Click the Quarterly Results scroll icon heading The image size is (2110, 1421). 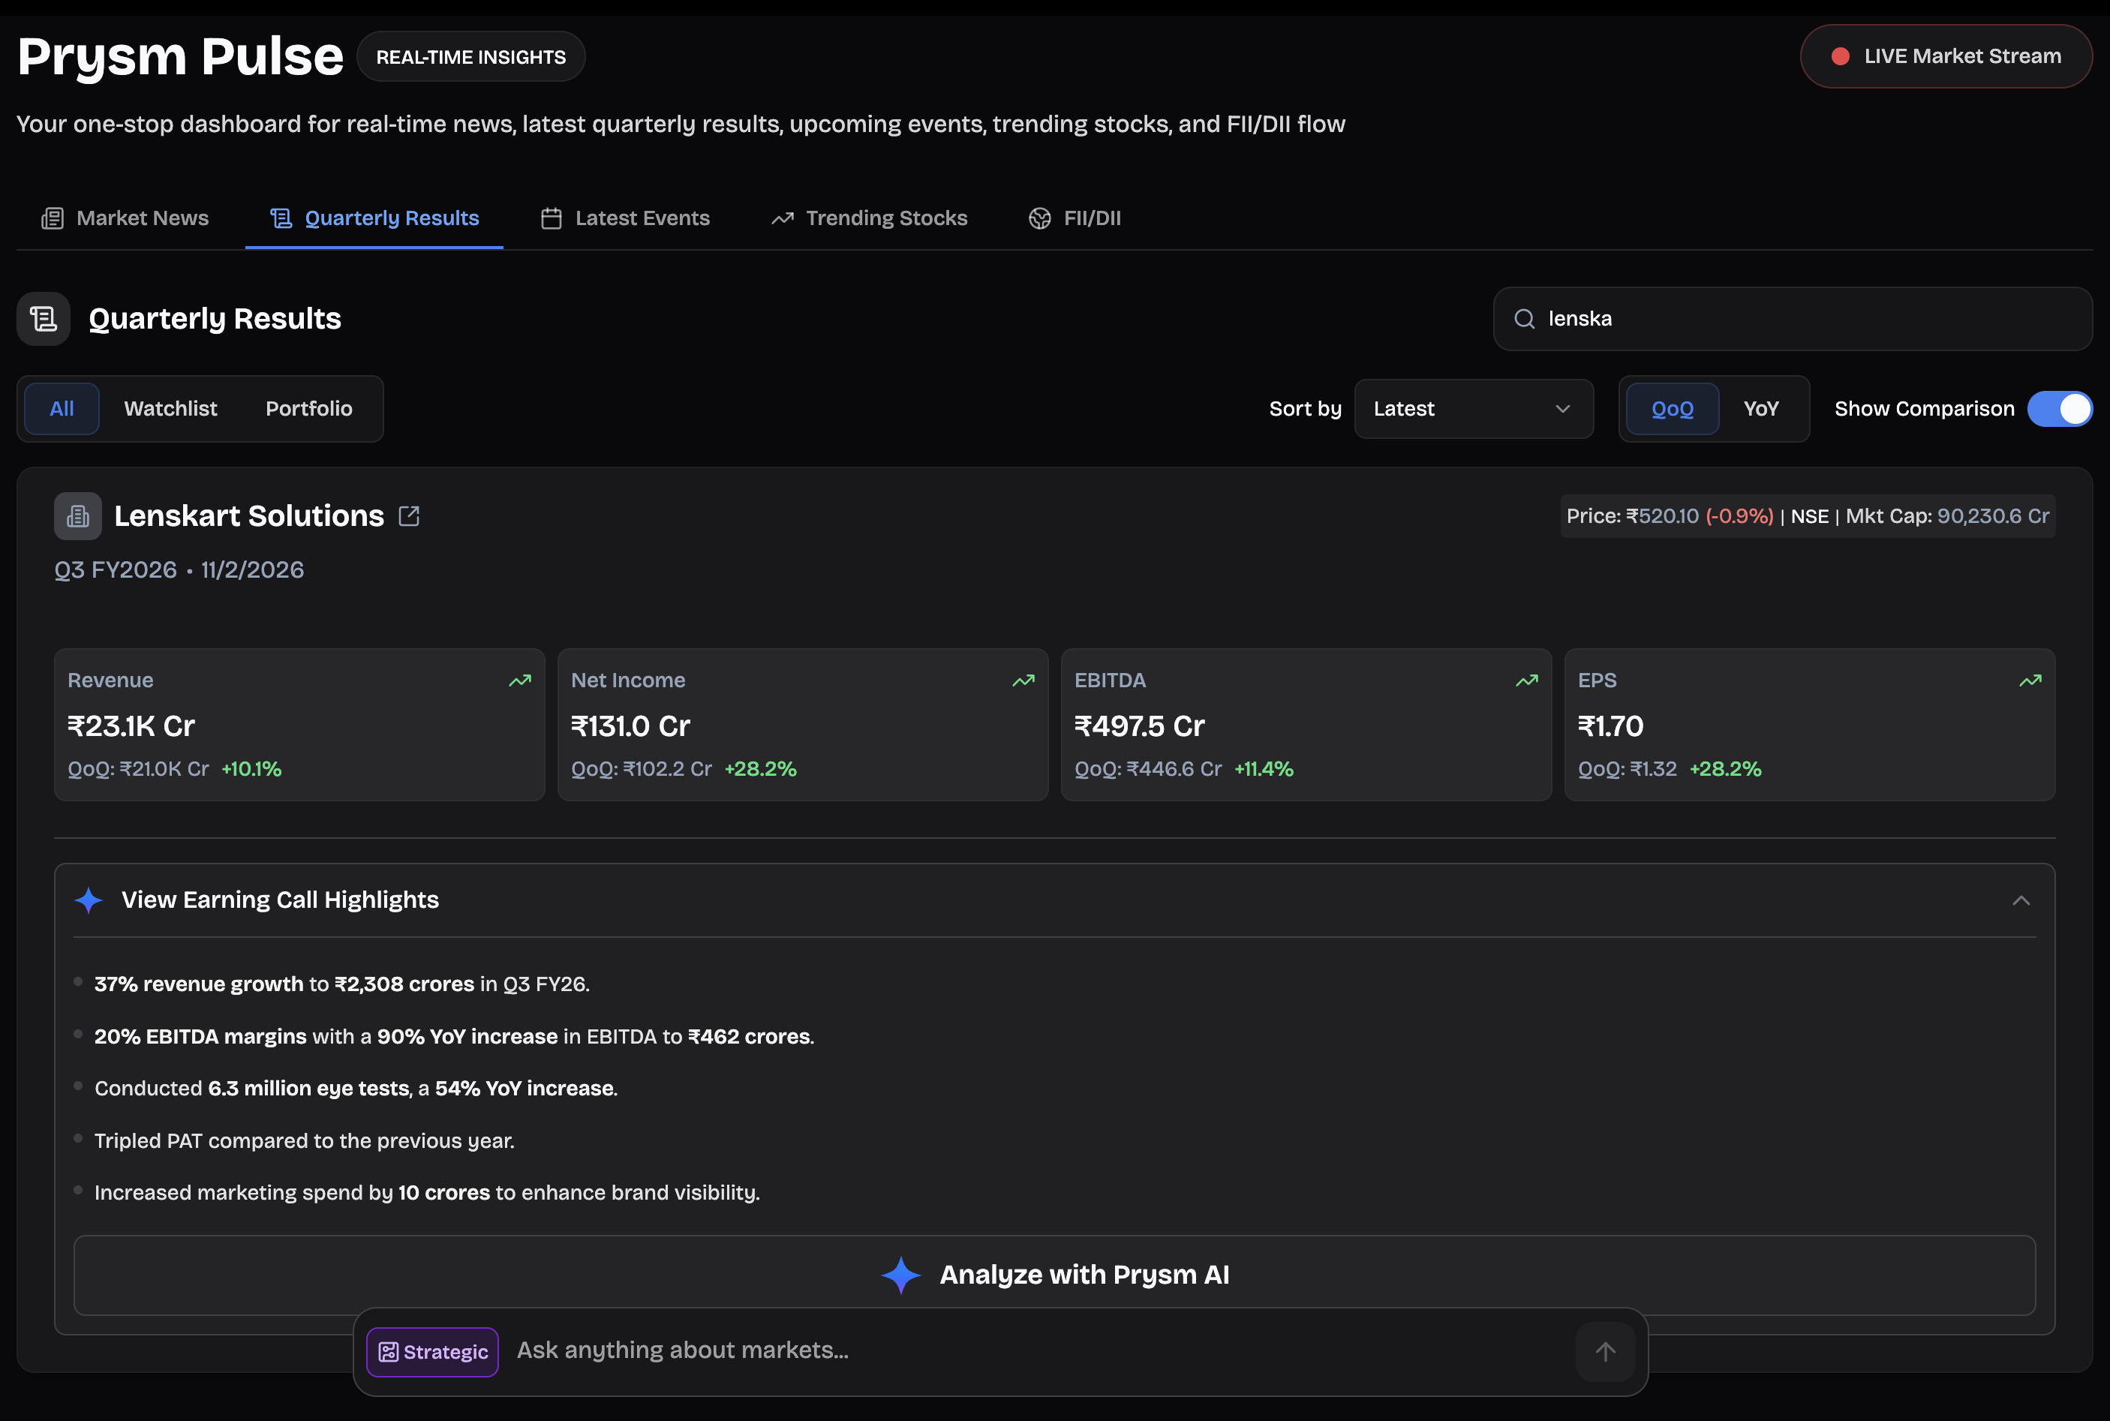click(44, 319)
